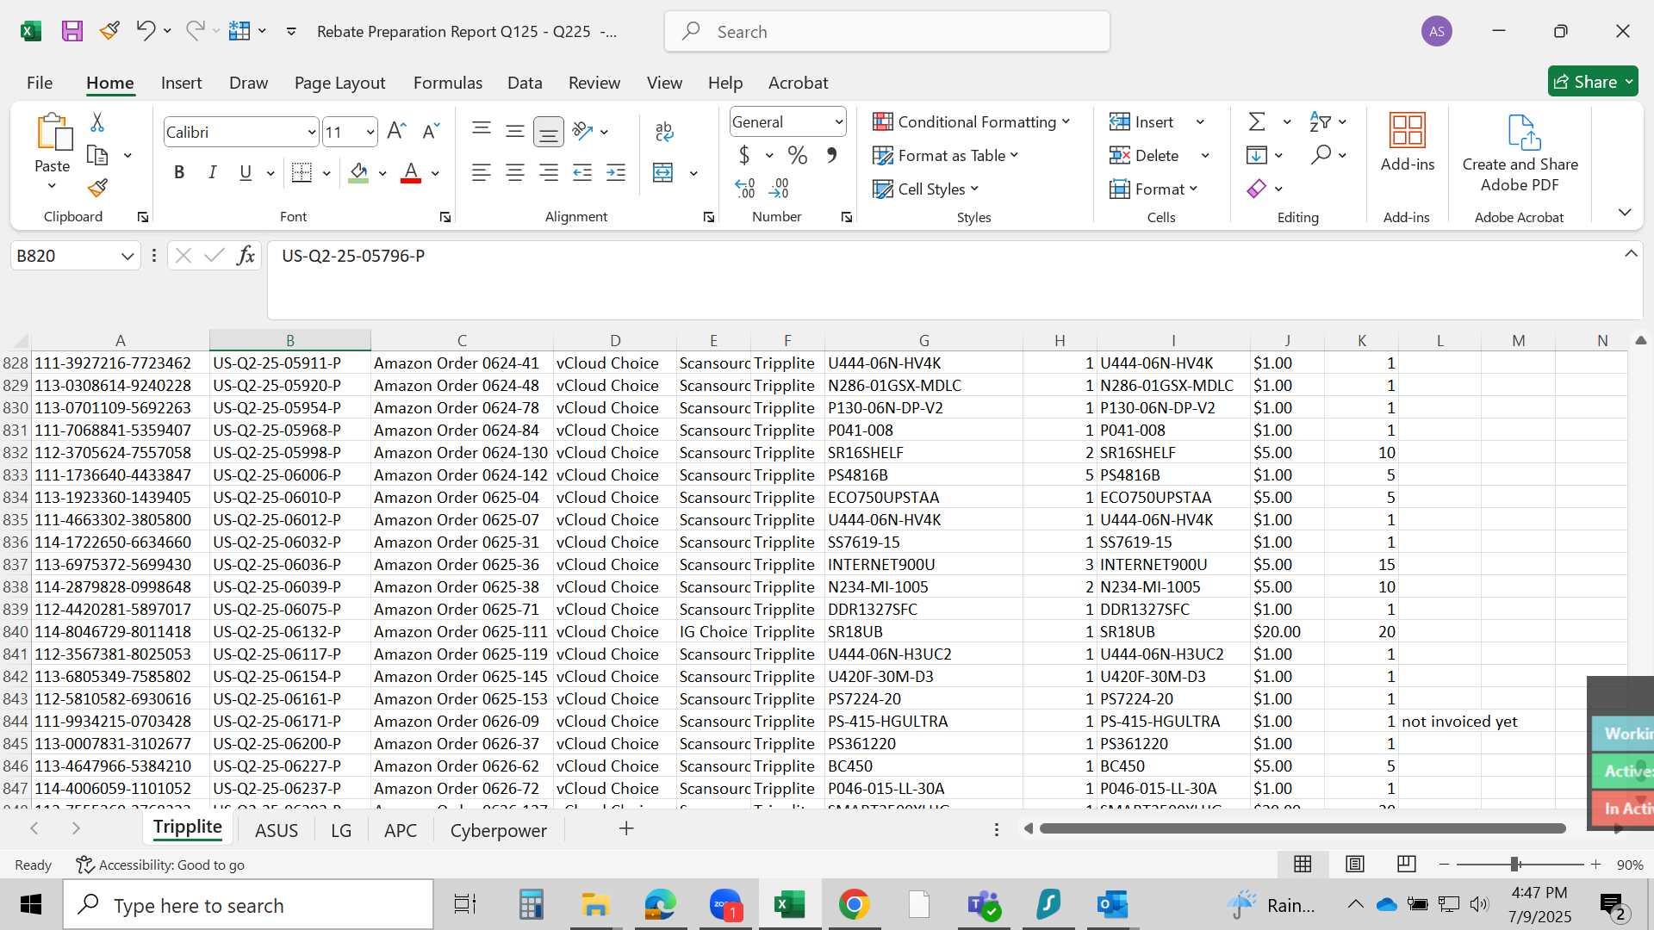Open the Add-ins icon
Screen dimensions: 1654x930
[1408, 131]
